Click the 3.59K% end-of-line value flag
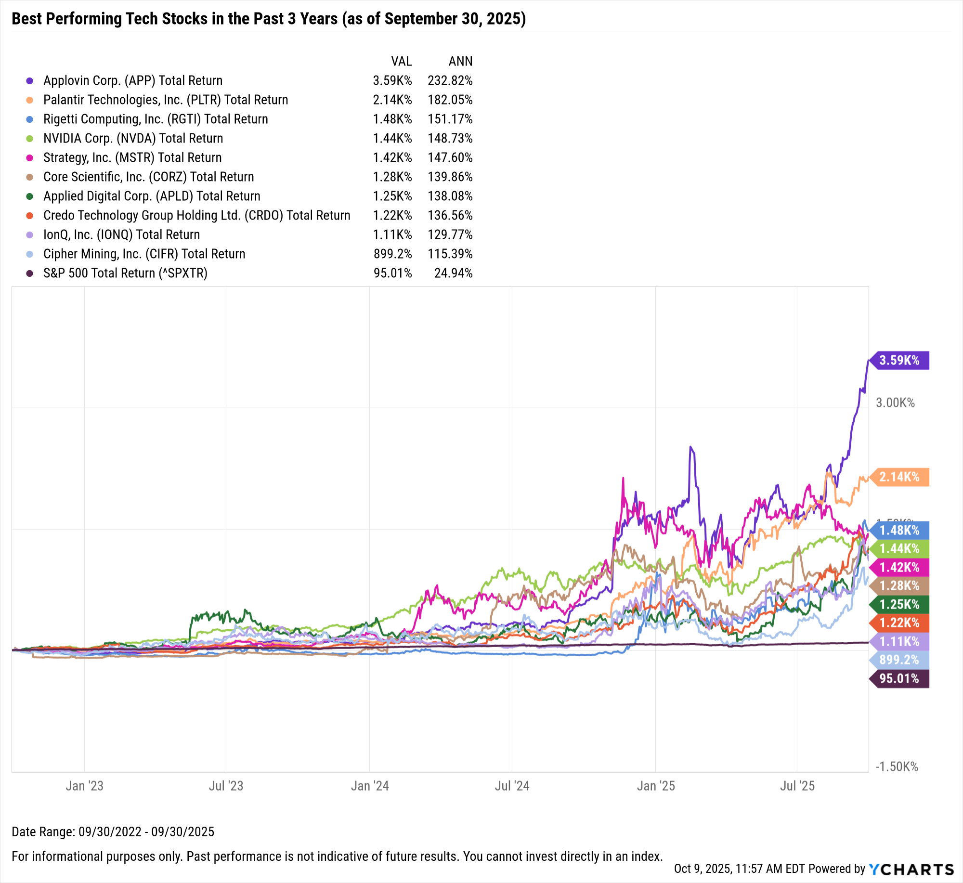Screen dimensions: 963x883 pos(899,361)
